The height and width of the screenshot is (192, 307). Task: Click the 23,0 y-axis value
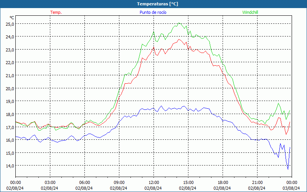10,50
